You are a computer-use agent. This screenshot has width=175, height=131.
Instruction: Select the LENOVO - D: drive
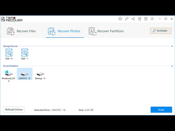(25, 74)
